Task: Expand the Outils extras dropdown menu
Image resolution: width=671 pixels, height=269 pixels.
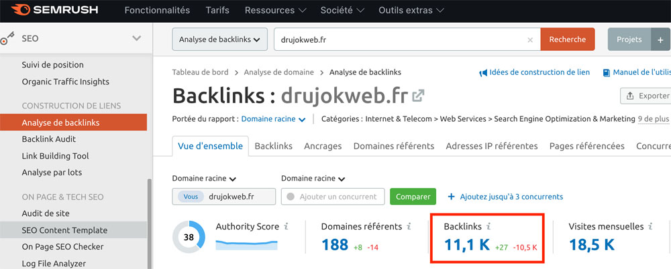Action: [411, 10]
